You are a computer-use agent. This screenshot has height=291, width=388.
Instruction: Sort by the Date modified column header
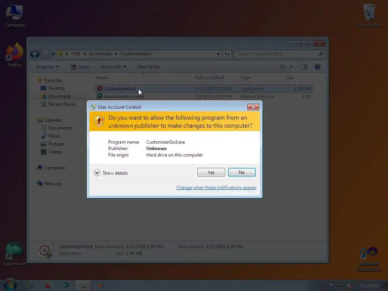point(209,77)
